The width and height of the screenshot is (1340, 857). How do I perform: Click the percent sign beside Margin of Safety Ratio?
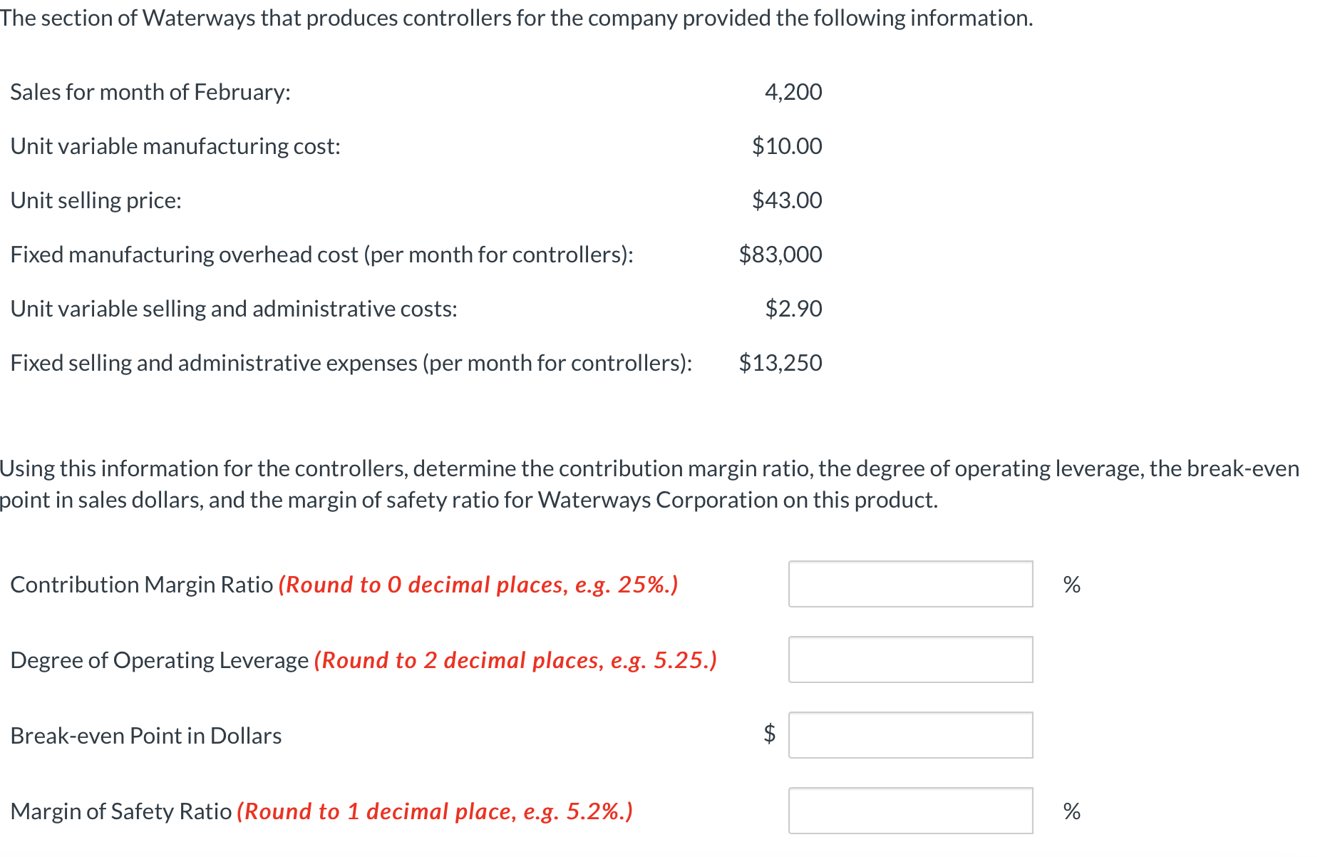click(1071, 810)
